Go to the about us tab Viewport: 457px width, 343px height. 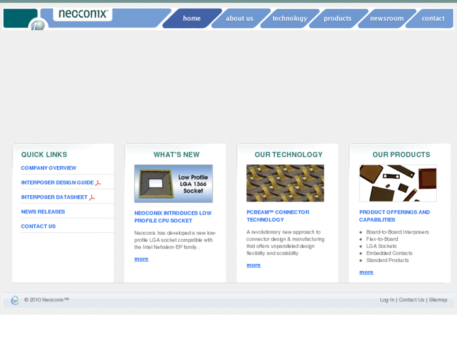click(x=240, y=18)
